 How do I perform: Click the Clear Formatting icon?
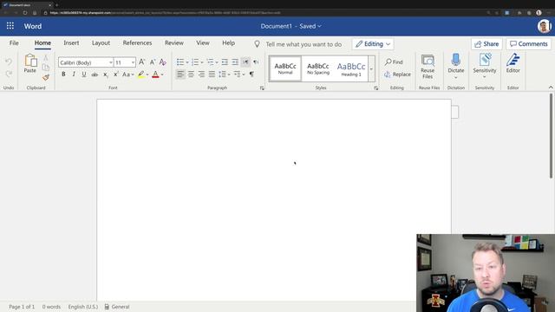pos(162,62)
